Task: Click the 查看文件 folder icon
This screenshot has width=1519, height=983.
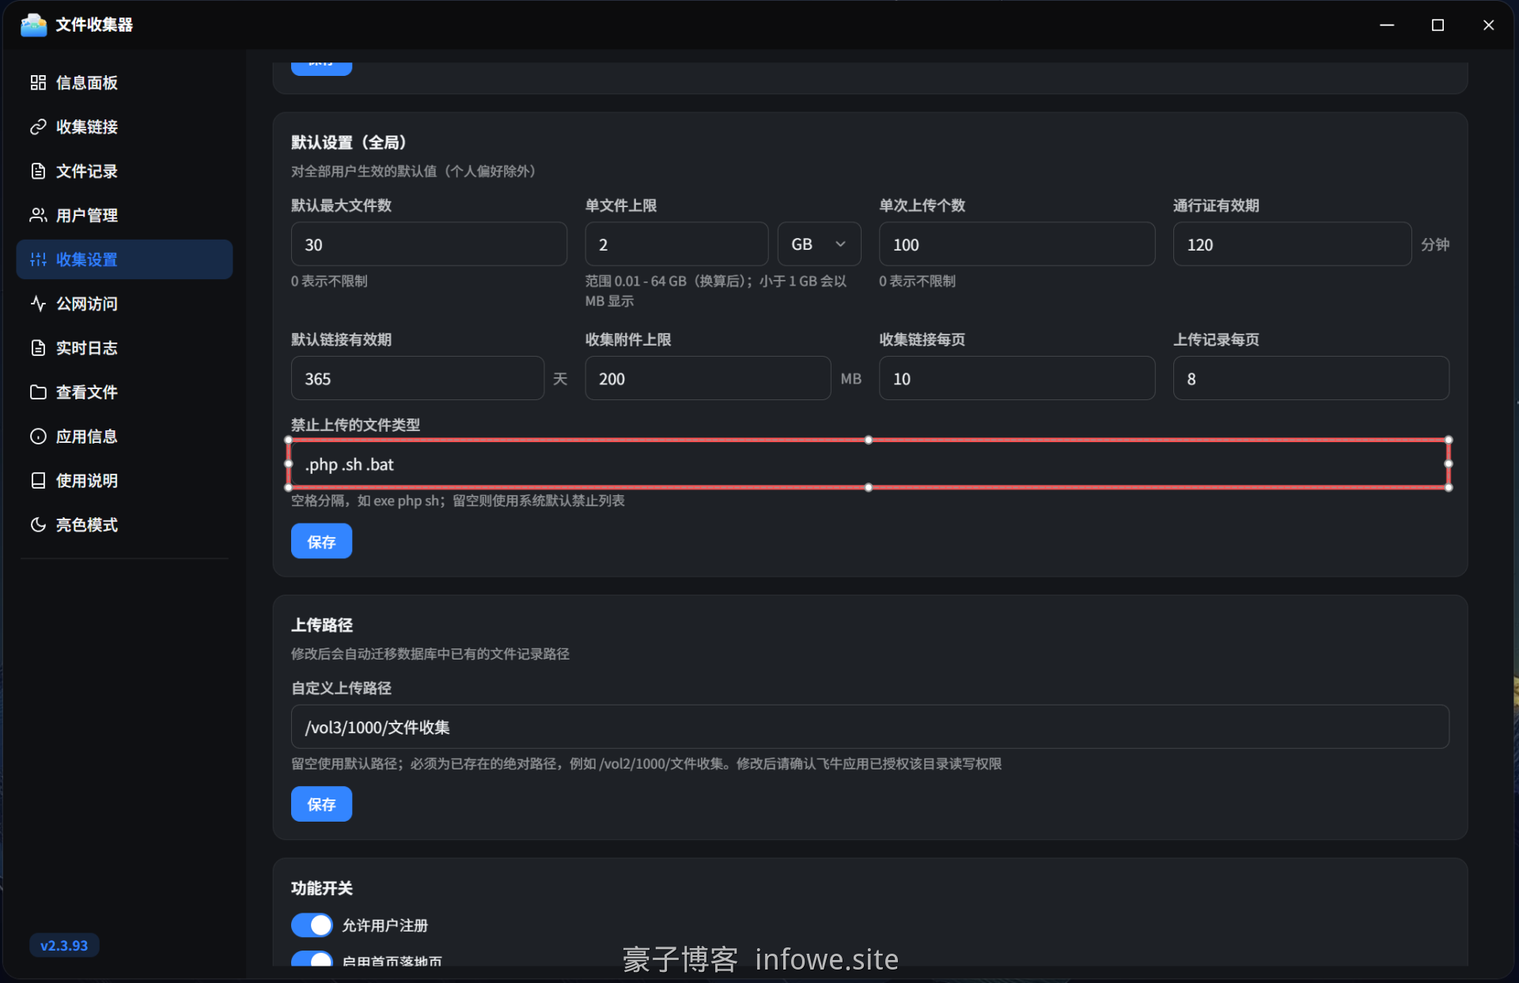Action: pos(38,392)
